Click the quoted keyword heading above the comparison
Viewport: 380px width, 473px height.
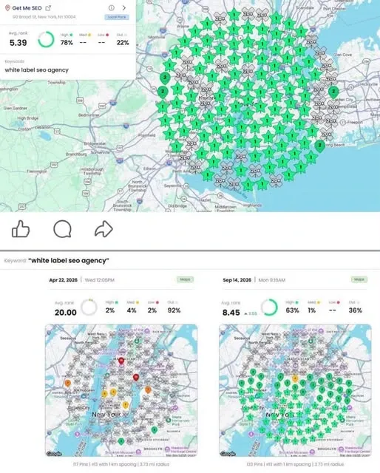pos(69,261)
